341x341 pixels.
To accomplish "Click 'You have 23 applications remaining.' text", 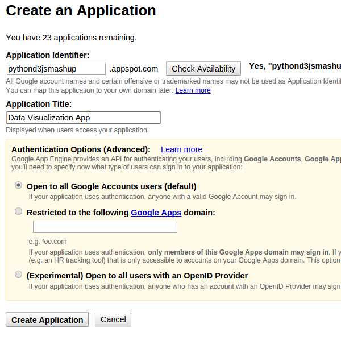I will (72, 38).
